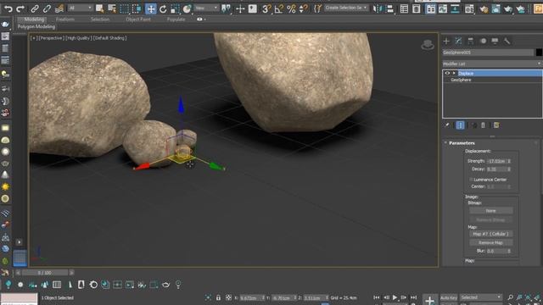Toggle the Percent Snap icon
The height and width of the screenshot is (305, 543).
coord(291,8)
